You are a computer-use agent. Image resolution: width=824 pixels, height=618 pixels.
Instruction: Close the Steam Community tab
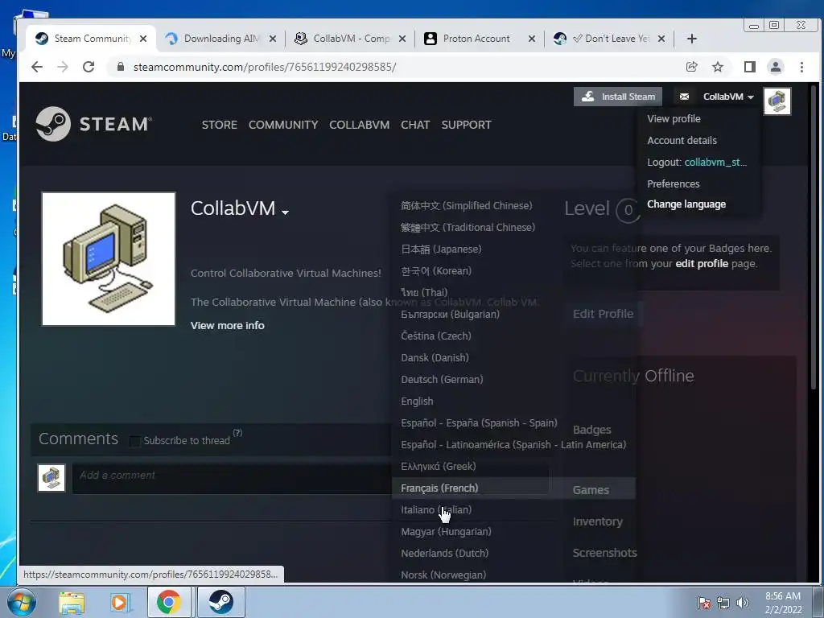coord(143,39)
